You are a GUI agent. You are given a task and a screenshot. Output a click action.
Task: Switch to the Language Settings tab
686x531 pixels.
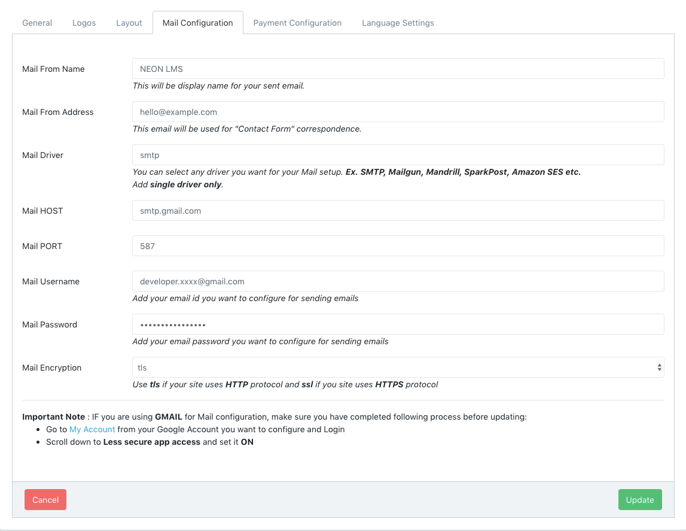(398, 23)
